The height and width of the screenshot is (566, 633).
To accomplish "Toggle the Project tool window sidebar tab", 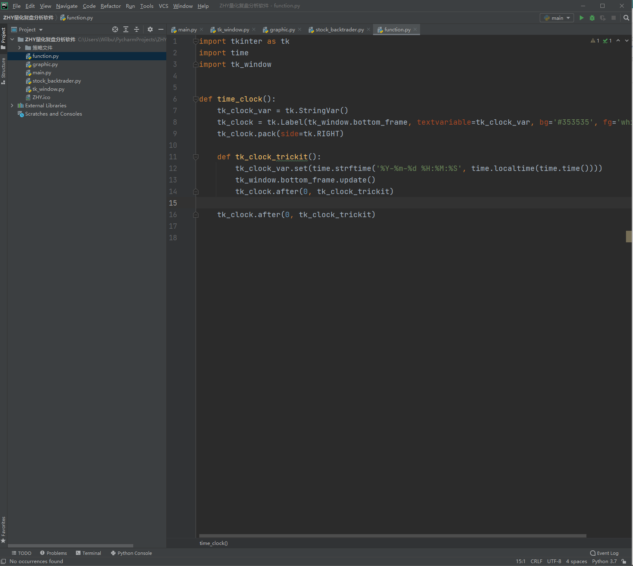I will [3, 38].
